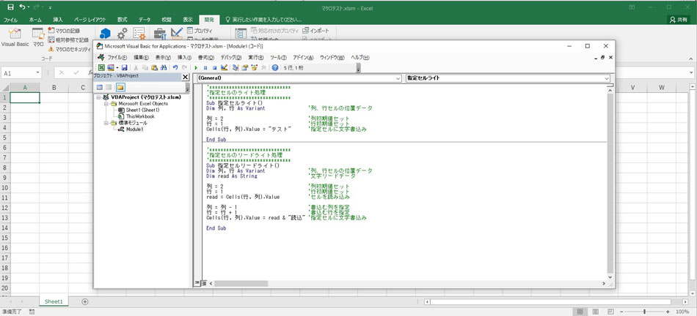Click the VBA code horizontal scrollbar thumb
This screenshot has height=316, width=697.
241,283
